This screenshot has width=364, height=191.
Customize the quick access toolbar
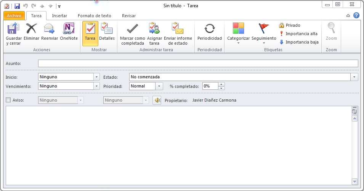pos(59,6)
